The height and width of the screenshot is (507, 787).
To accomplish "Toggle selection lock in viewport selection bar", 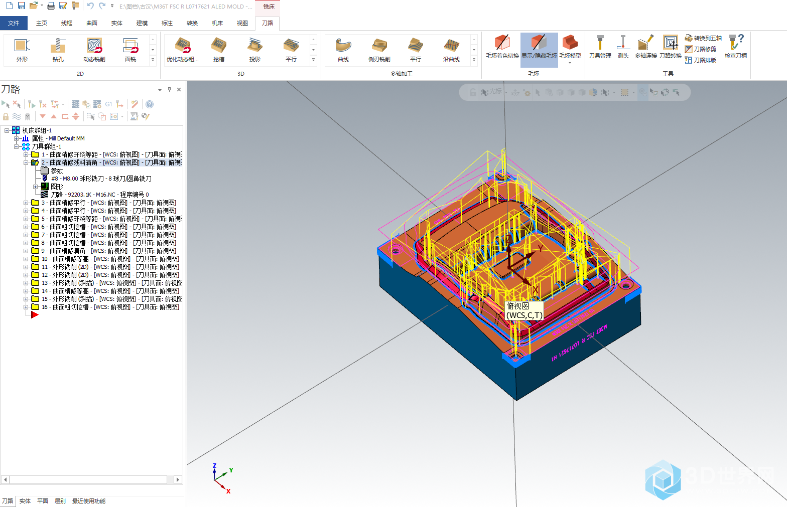I will [x=473, y=92].
